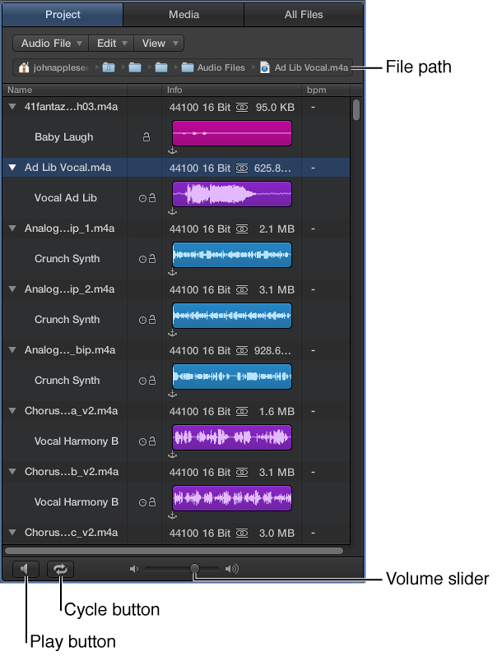Click the tempo clock icon for Vocal Ad Lib
Viewport: 502px width, 656px height.
click(142, 198)
